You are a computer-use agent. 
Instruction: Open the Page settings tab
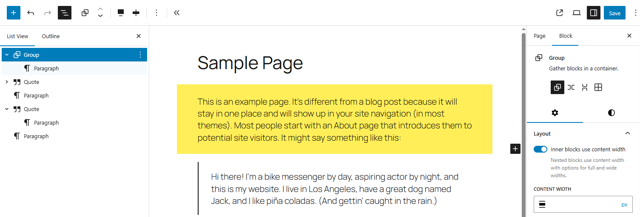tap(539, 36)
